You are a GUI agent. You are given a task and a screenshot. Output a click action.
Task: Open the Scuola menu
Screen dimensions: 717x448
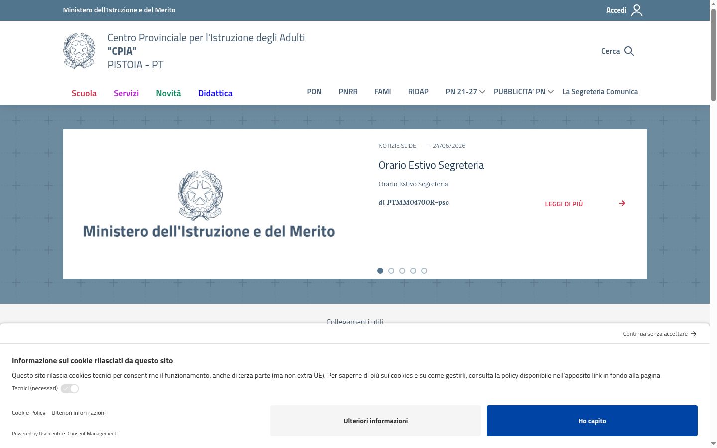click(84, 93)
